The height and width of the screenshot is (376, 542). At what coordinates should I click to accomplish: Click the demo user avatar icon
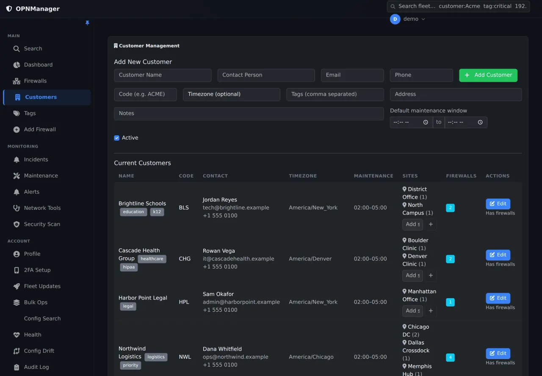pyautogui.click(x=395, y=19)
